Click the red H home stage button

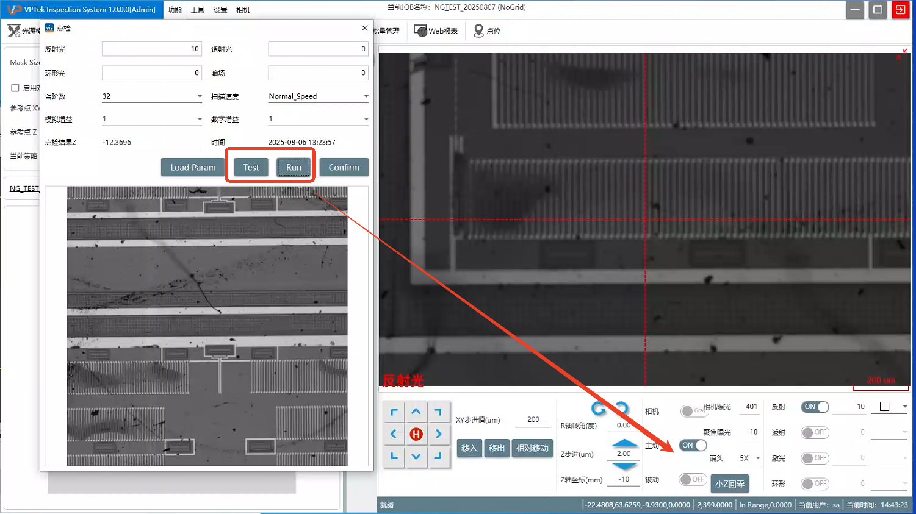pos(416,434)
